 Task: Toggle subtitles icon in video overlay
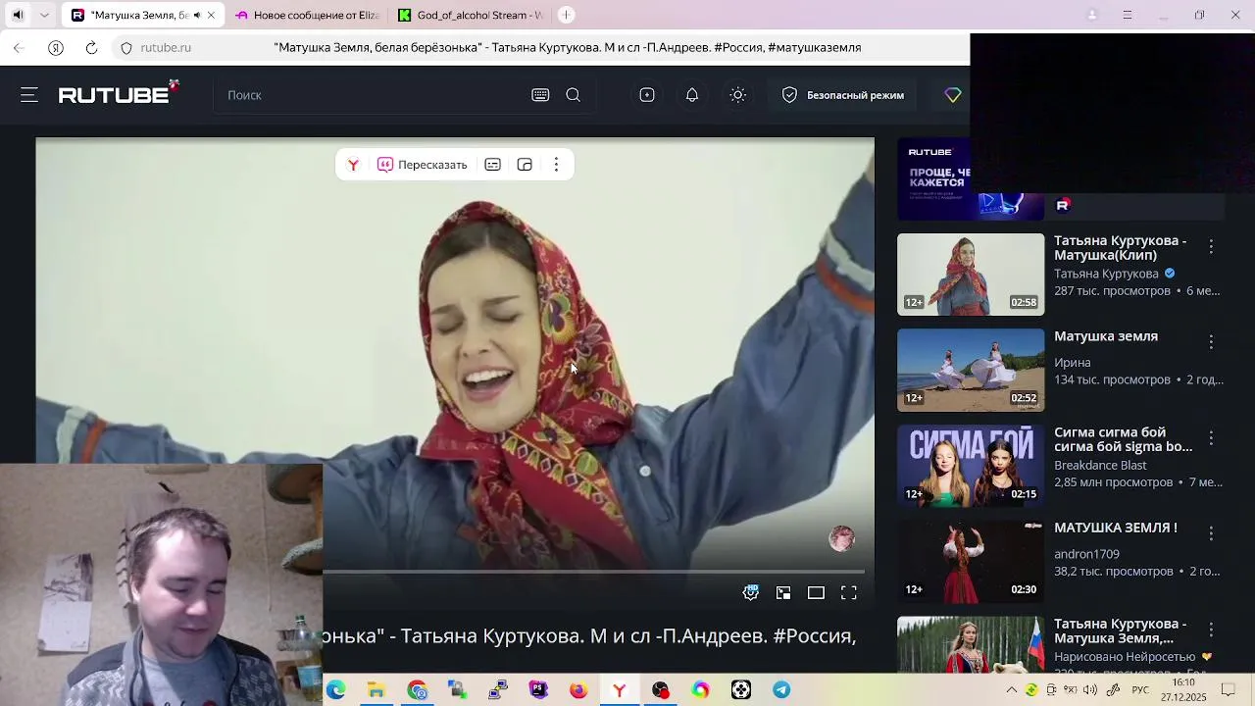pos(493,165)
